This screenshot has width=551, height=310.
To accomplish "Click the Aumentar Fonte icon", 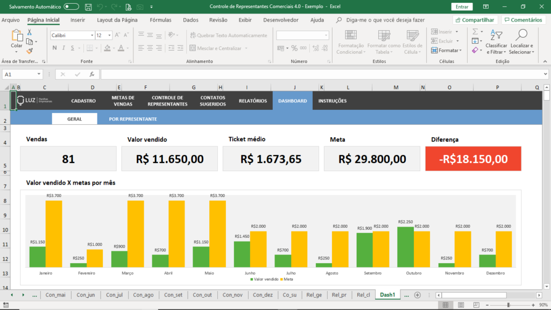I will [117, 34].
